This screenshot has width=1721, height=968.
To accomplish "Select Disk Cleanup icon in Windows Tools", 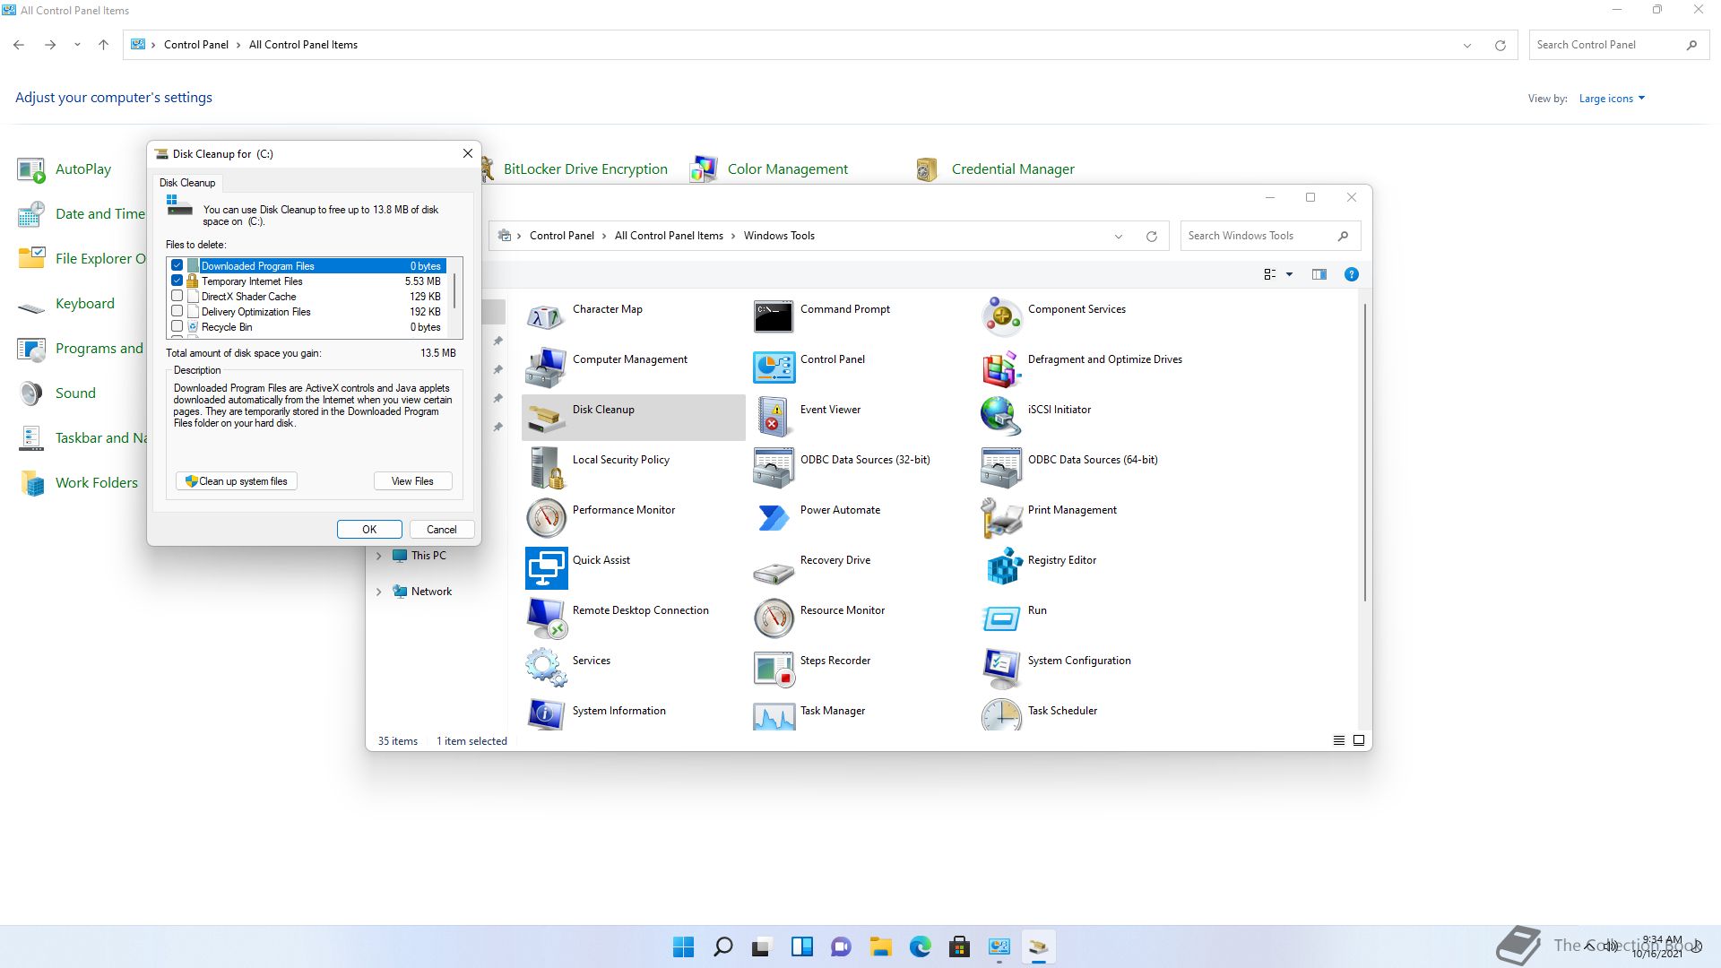I will [x=546, y=417].
